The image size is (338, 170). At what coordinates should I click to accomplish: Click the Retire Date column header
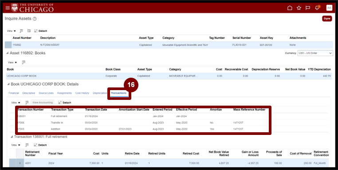click(x=132, y=154)
